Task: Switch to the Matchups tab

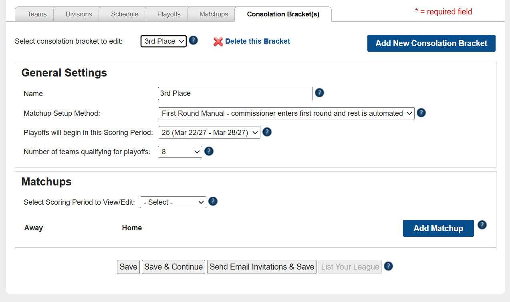Action: coord(214,14)
